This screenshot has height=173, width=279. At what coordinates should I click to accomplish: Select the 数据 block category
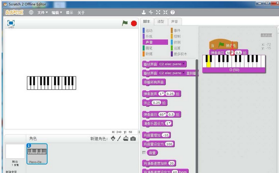pyautogui.click(x=148, y=54)
